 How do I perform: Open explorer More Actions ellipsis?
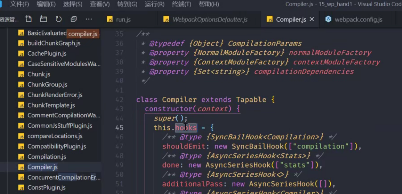pos(89,19)
